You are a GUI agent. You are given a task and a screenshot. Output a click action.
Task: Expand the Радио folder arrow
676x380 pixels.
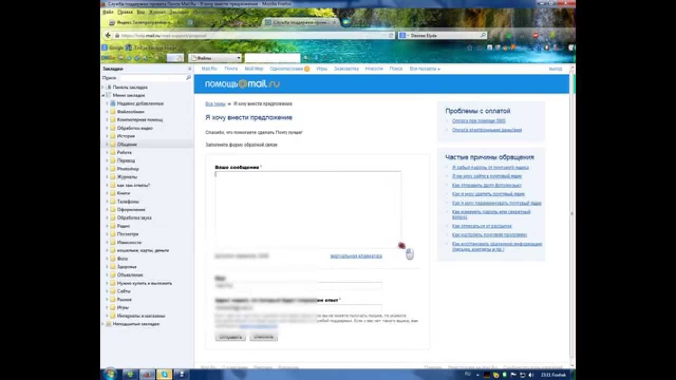pyautogui.click(x=107, y=226)
